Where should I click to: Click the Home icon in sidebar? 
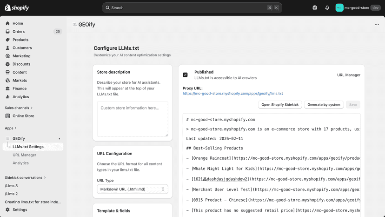[7, 23]
